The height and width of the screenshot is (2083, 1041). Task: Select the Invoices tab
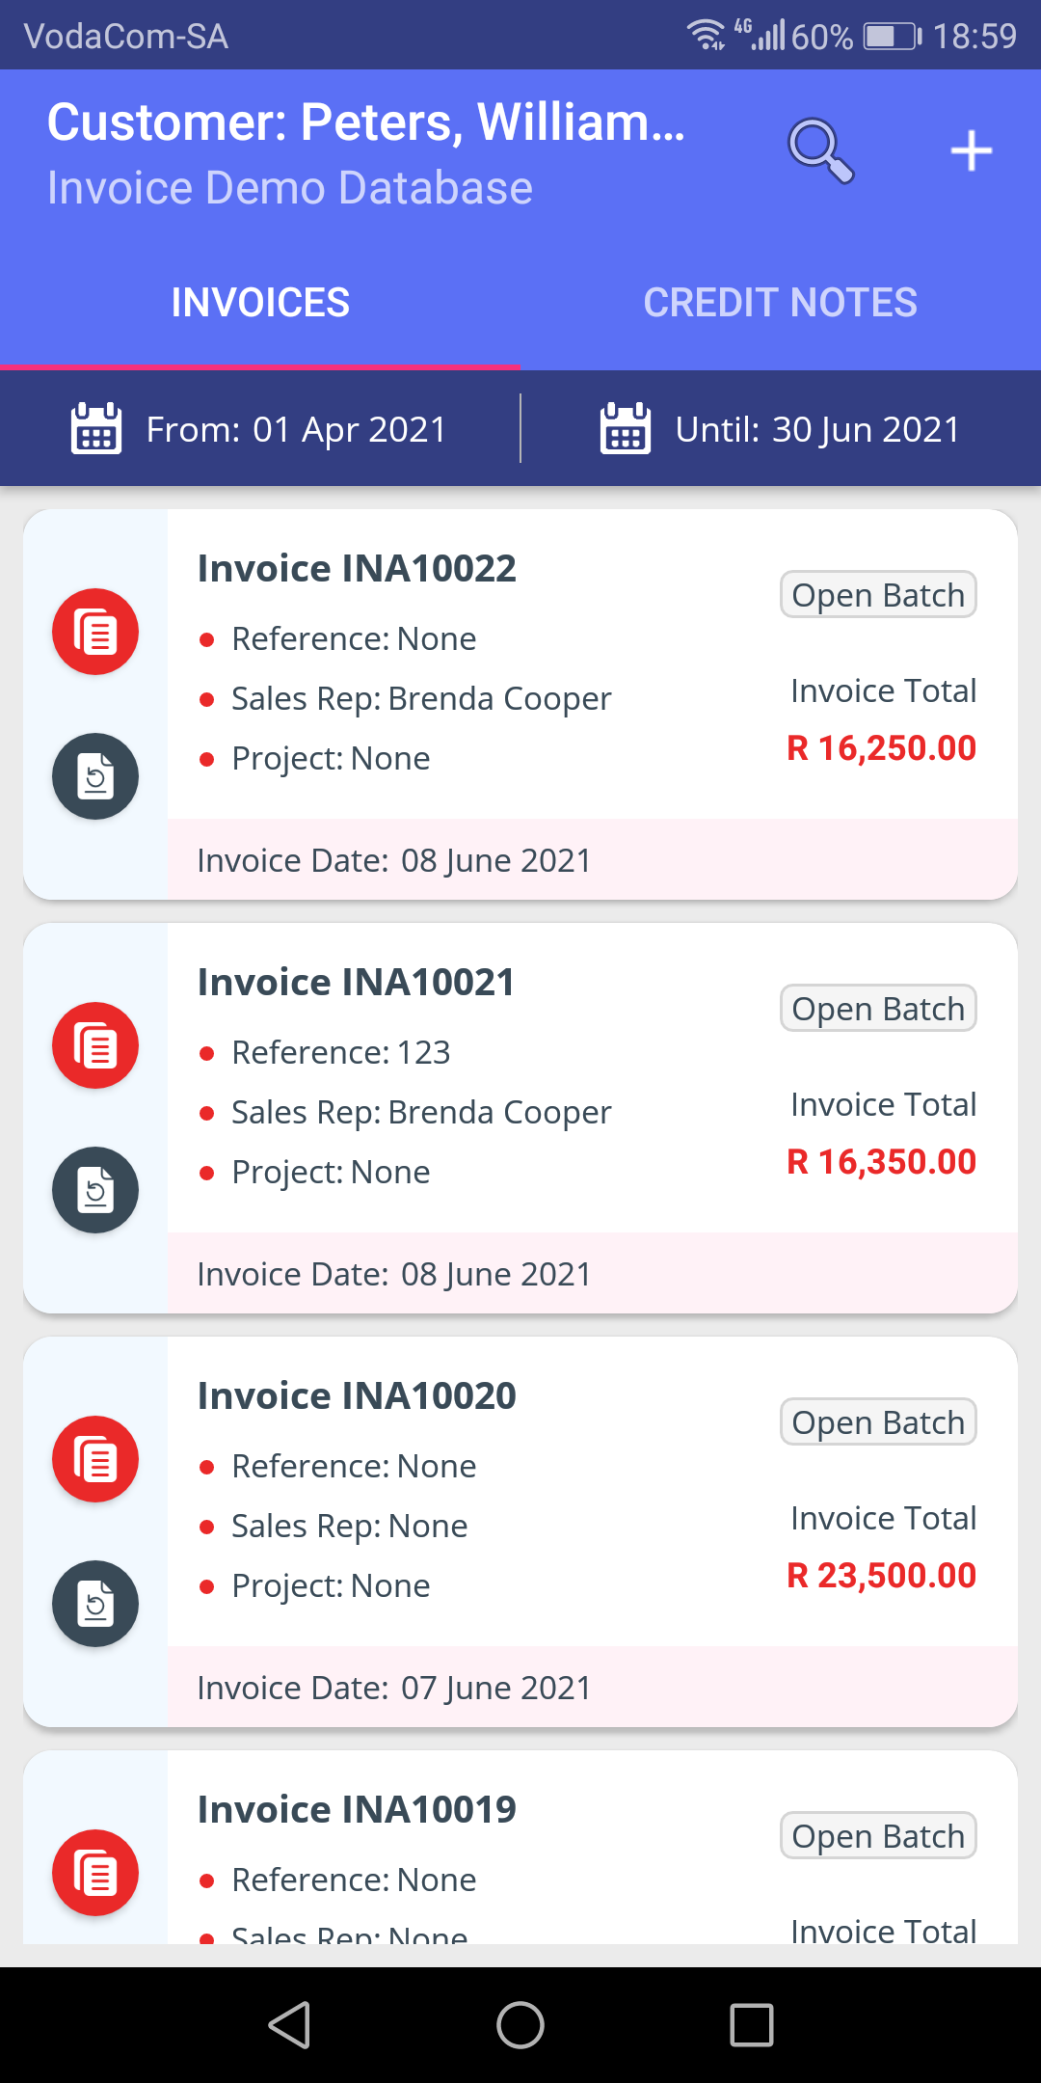pos(260,303)
